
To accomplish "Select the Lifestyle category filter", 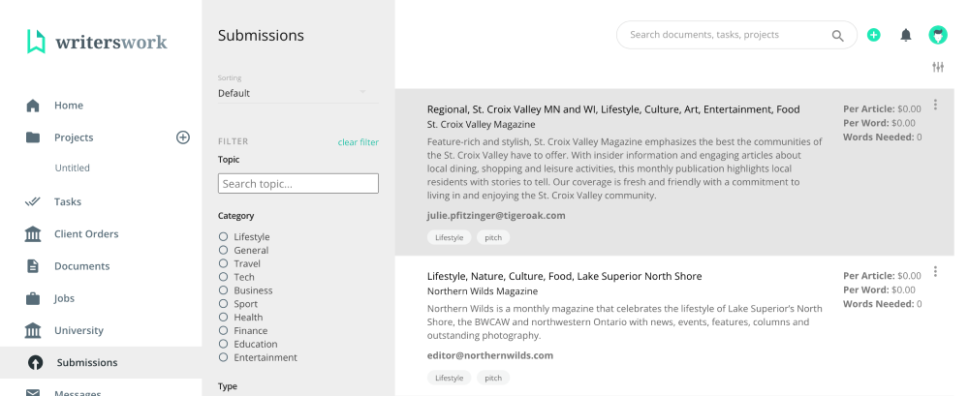I will (224, 237).
